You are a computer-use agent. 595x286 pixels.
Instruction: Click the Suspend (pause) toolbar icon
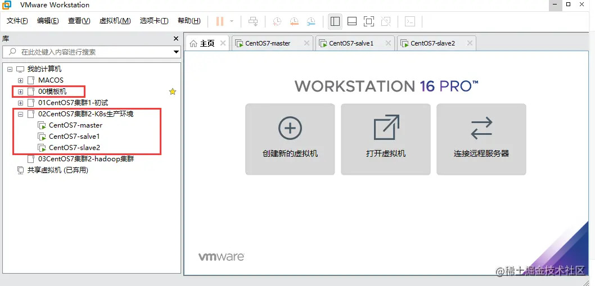pos(220,21)
